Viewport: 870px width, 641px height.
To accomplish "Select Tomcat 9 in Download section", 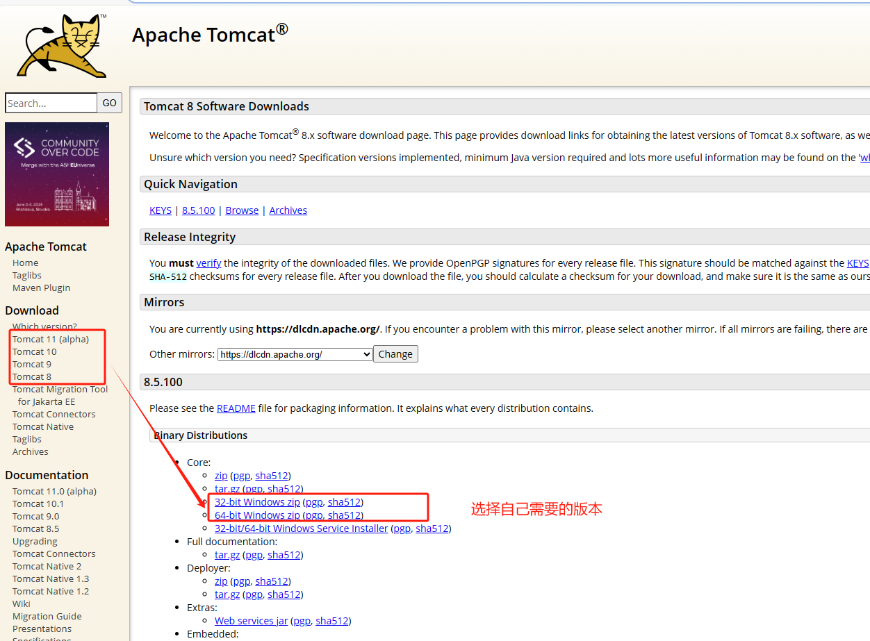I will [x=32, y=365].
